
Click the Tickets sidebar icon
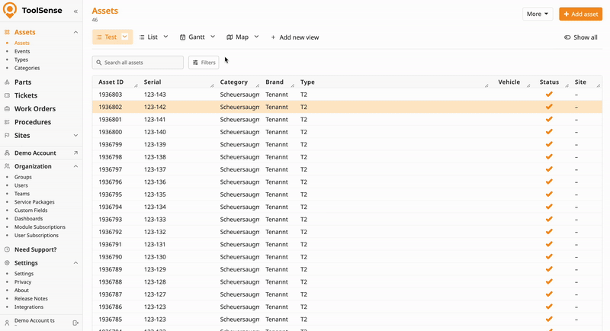coord(7,95)
